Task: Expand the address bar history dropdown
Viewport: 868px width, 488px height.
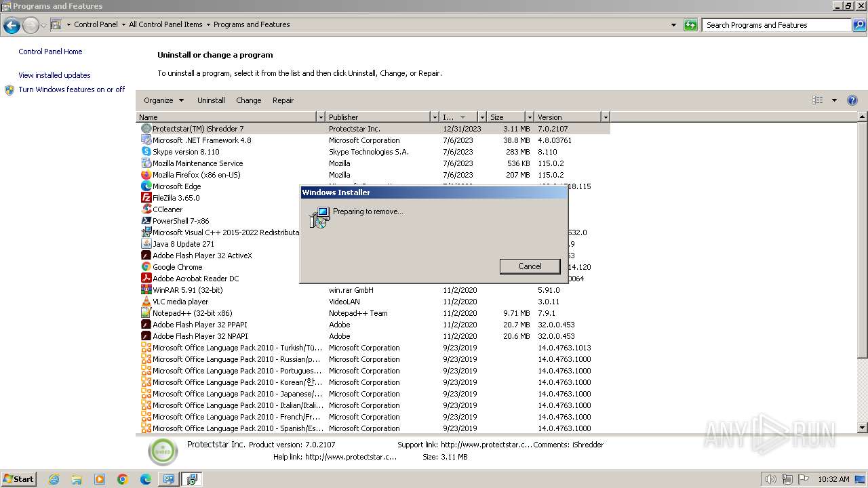Action: pos(673,25)
